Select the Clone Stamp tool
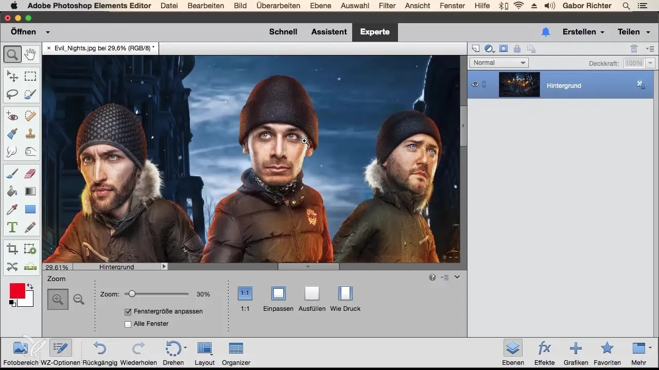Image resolution: width=659 pixels, height=370 pixels. click(x=30, y=134)
